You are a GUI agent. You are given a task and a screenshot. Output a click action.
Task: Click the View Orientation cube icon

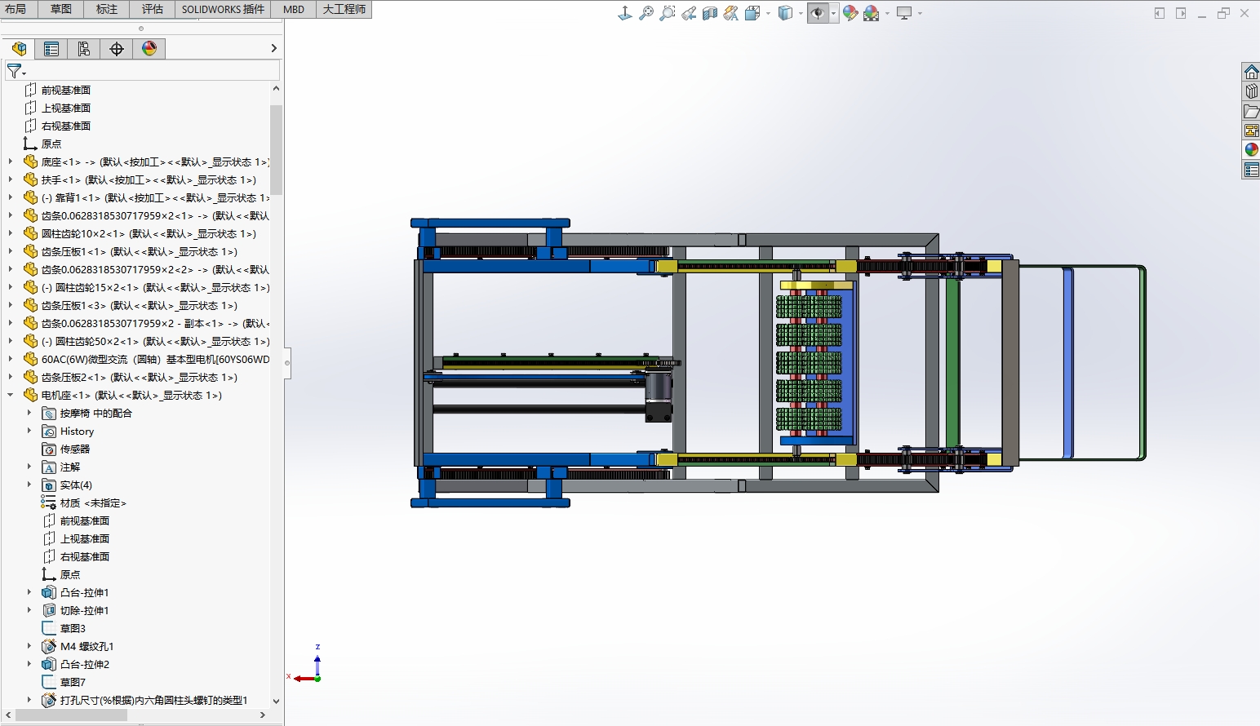752,13
